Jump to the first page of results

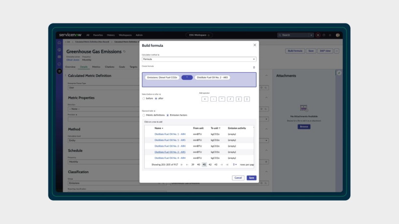[x=182, y=164]
